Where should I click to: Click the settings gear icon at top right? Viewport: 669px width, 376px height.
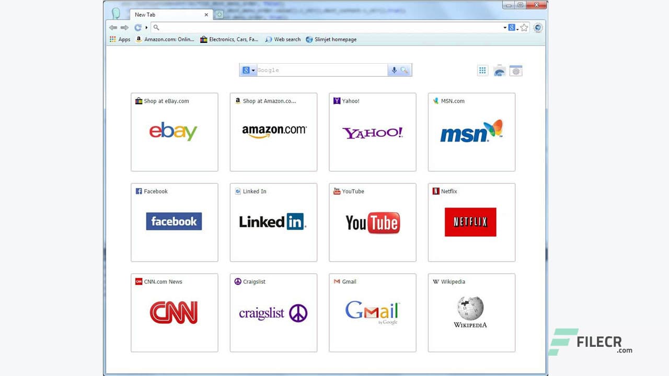pos(516,70)
